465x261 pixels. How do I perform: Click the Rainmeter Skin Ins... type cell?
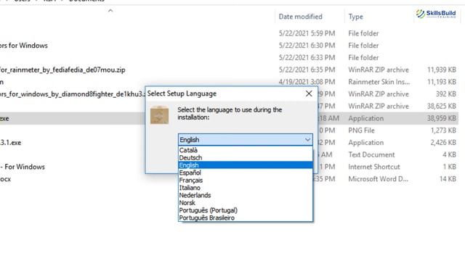coord(379,82)
